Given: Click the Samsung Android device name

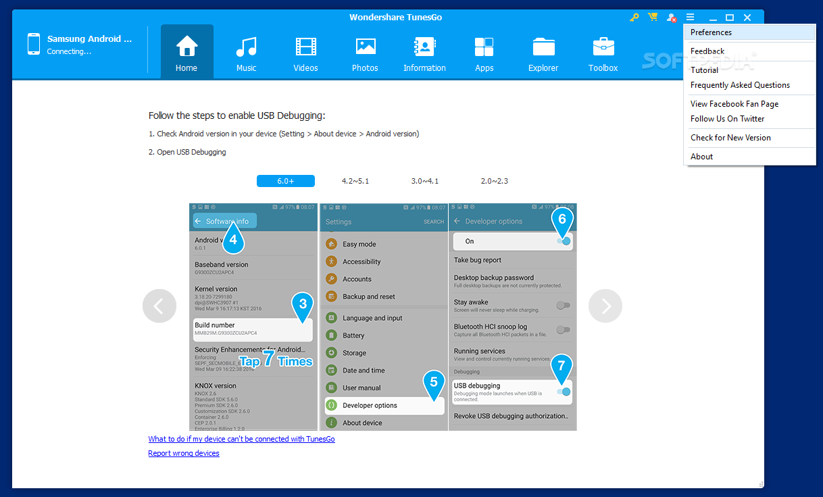Looking at the screenshot, I should (89, 39).
